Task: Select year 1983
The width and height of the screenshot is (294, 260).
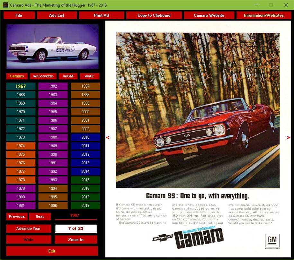Action: tap(53, 95)
